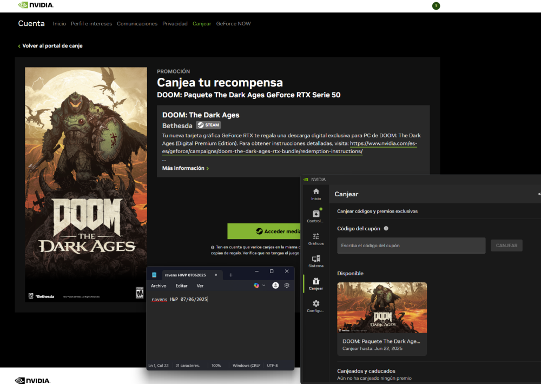Click the large DOOM poster image
This screenshot has width=541, height=384.
point(86,184)
